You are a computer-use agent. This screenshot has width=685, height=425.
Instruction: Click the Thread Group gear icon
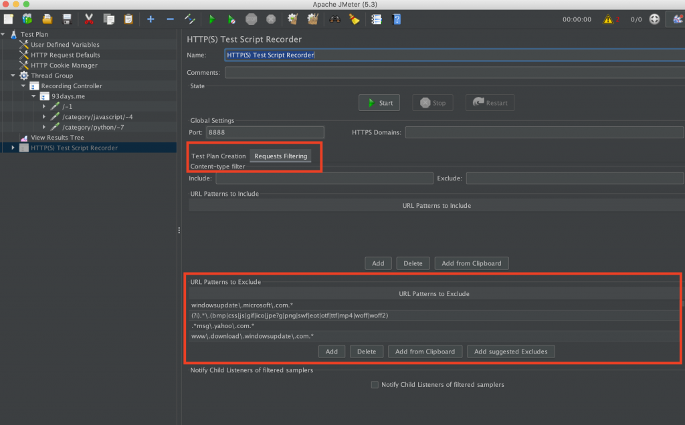pos(24,76)
